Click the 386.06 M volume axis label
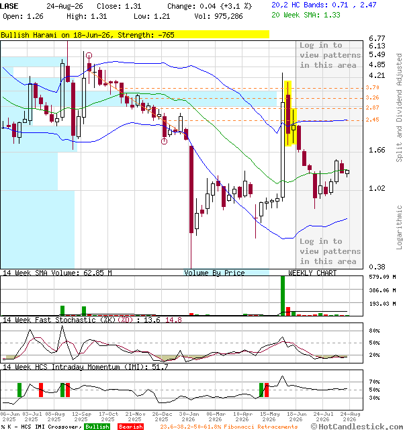The image size is (403, 430). (x=382, y=290)
